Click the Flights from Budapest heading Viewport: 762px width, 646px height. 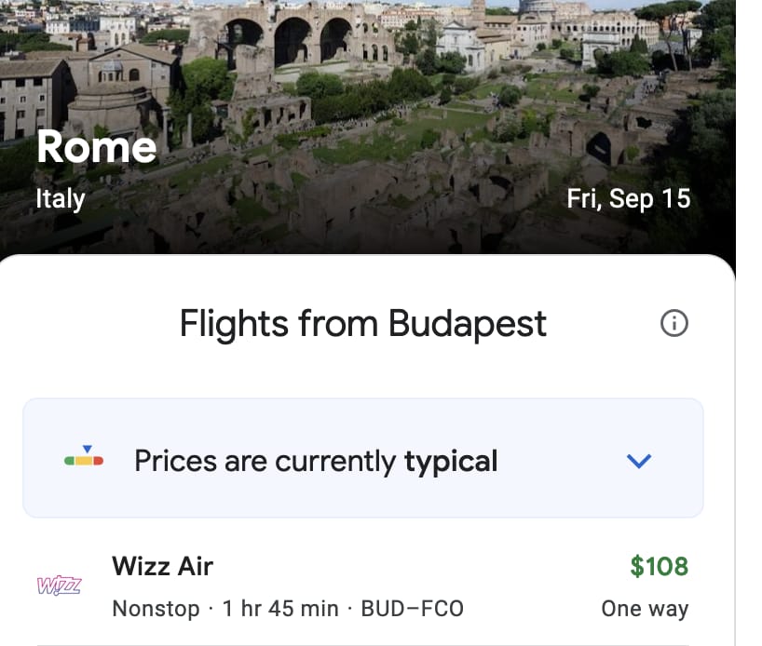point(363,324)
